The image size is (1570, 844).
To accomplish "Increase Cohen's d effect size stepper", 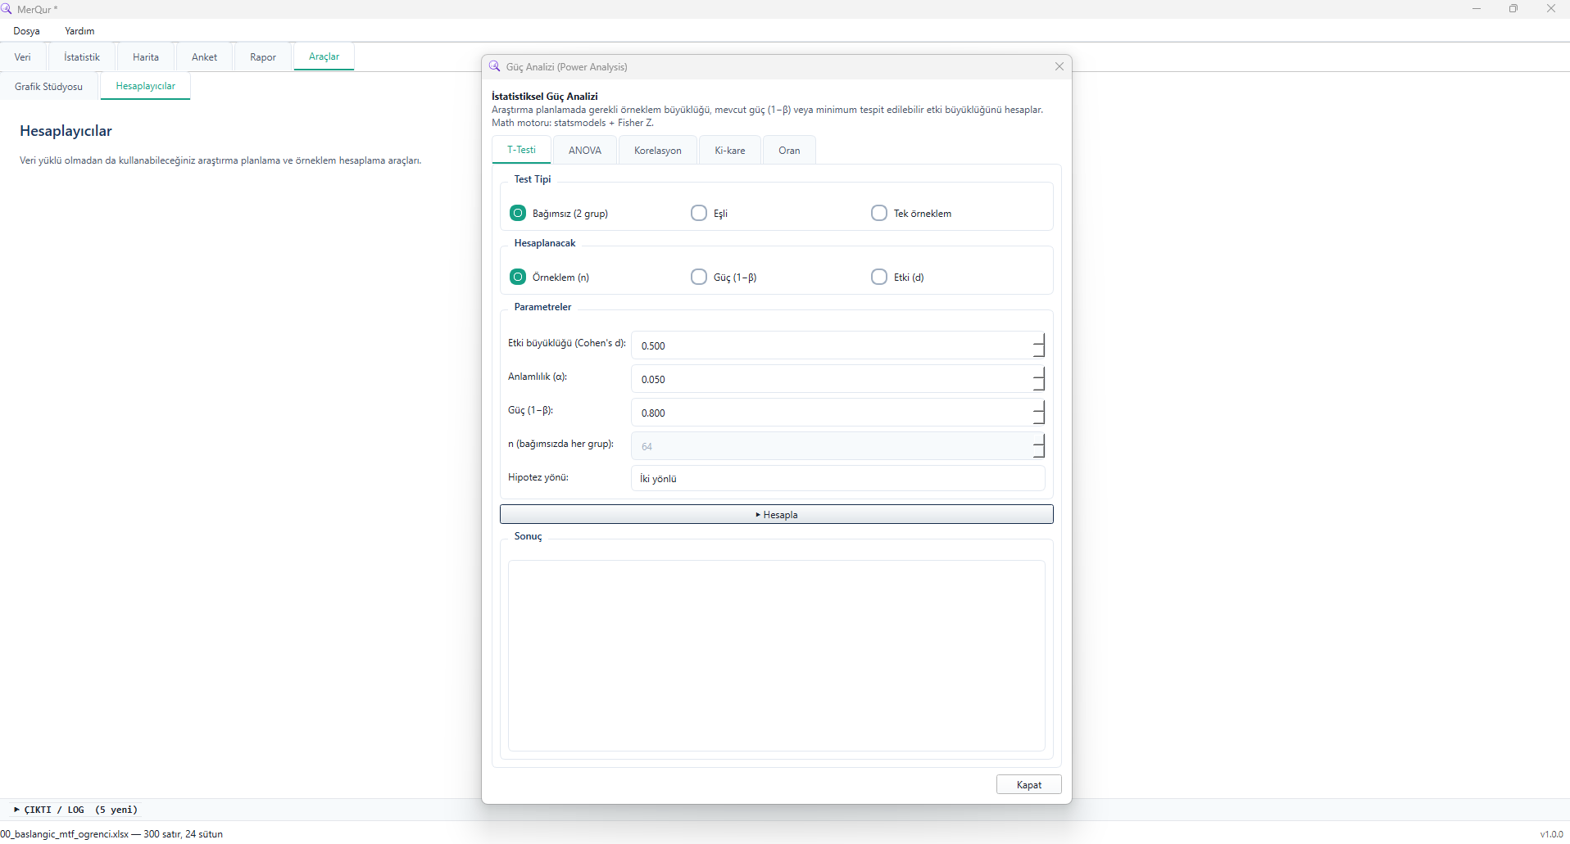I will click(x=1039, y=338).
